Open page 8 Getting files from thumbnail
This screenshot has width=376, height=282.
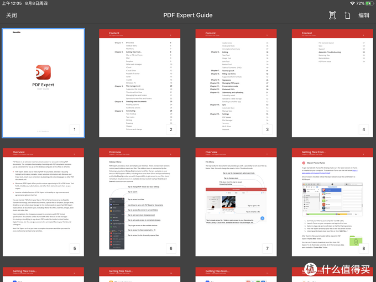(332, 202)
